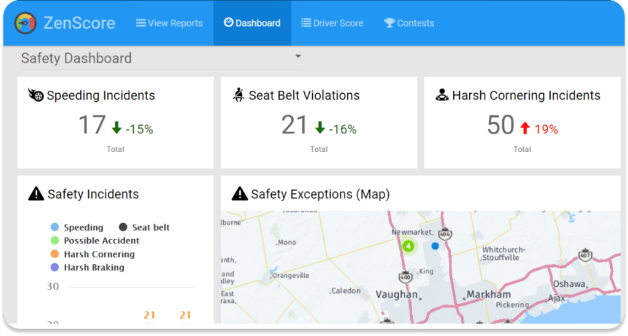628x336 pixels.
Task: Click the harsh cornering total value 50
Action: point(500,125)
